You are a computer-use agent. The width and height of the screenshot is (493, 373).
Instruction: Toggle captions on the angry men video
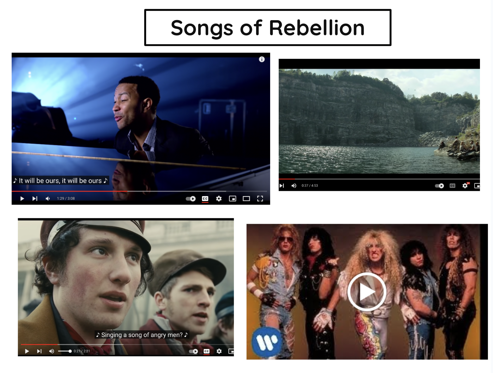click(x=206, y=351)
